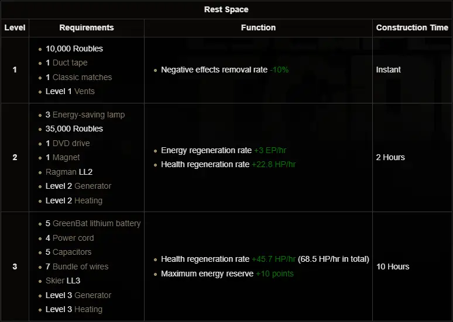Click the Rest Space table title
The height and width of the screenshot is (322, 453).
[x=226, y=9]
